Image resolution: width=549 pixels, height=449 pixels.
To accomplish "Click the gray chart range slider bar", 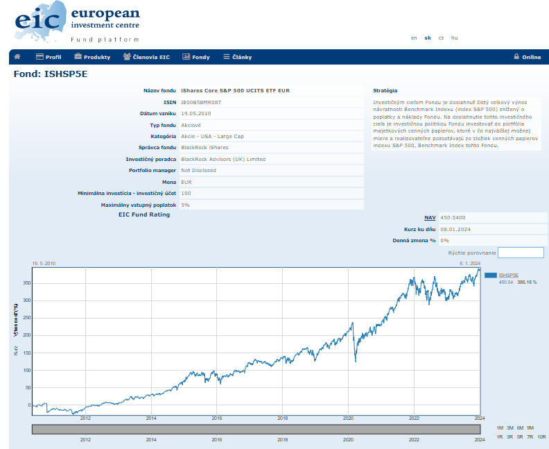I will [256, 430].
